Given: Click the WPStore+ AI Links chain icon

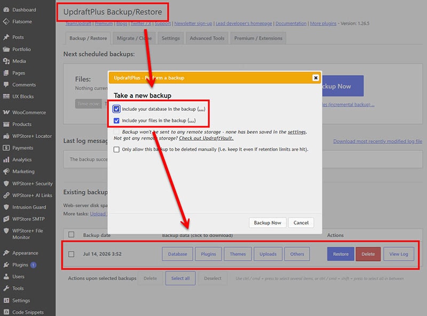Looking at the screenshot, I should [x=6, y=195].
